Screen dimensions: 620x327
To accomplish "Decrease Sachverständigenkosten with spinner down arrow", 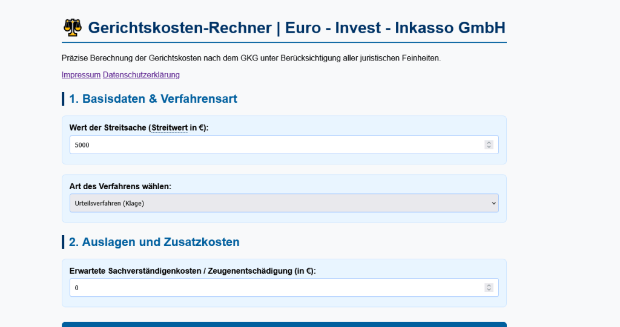I will tap(489, 290).
